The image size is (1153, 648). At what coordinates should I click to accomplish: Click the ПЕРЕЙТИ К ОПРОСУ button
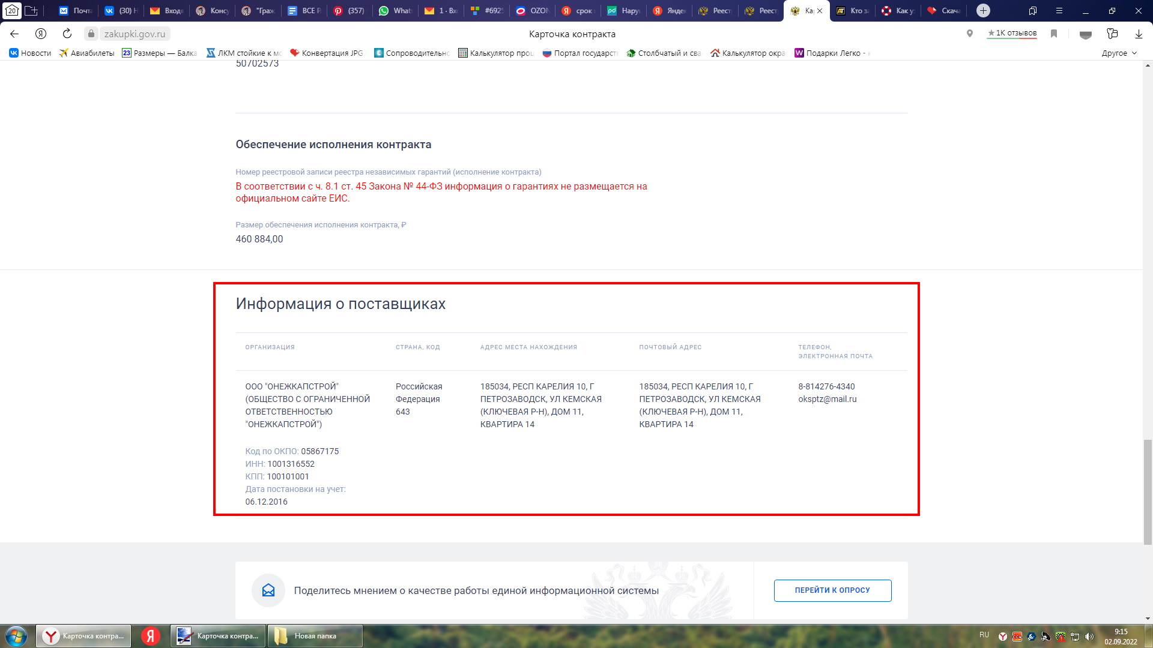(832, 590)
